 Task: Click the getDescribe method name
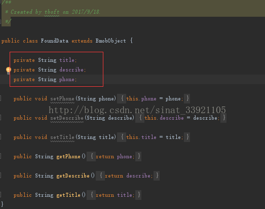coord(73,176)
